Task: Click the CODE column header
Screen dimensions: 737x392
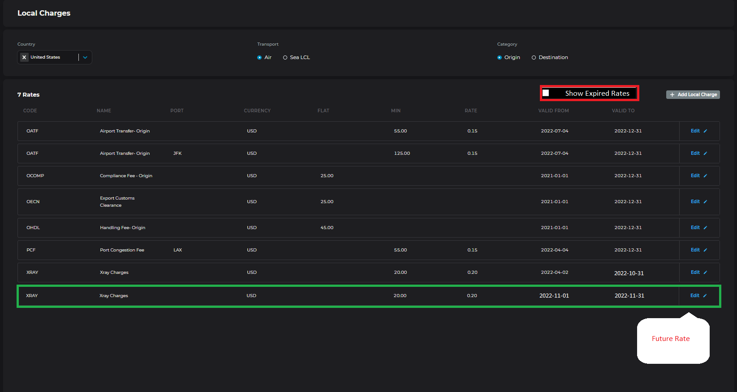Action: [x=30, y=111]
